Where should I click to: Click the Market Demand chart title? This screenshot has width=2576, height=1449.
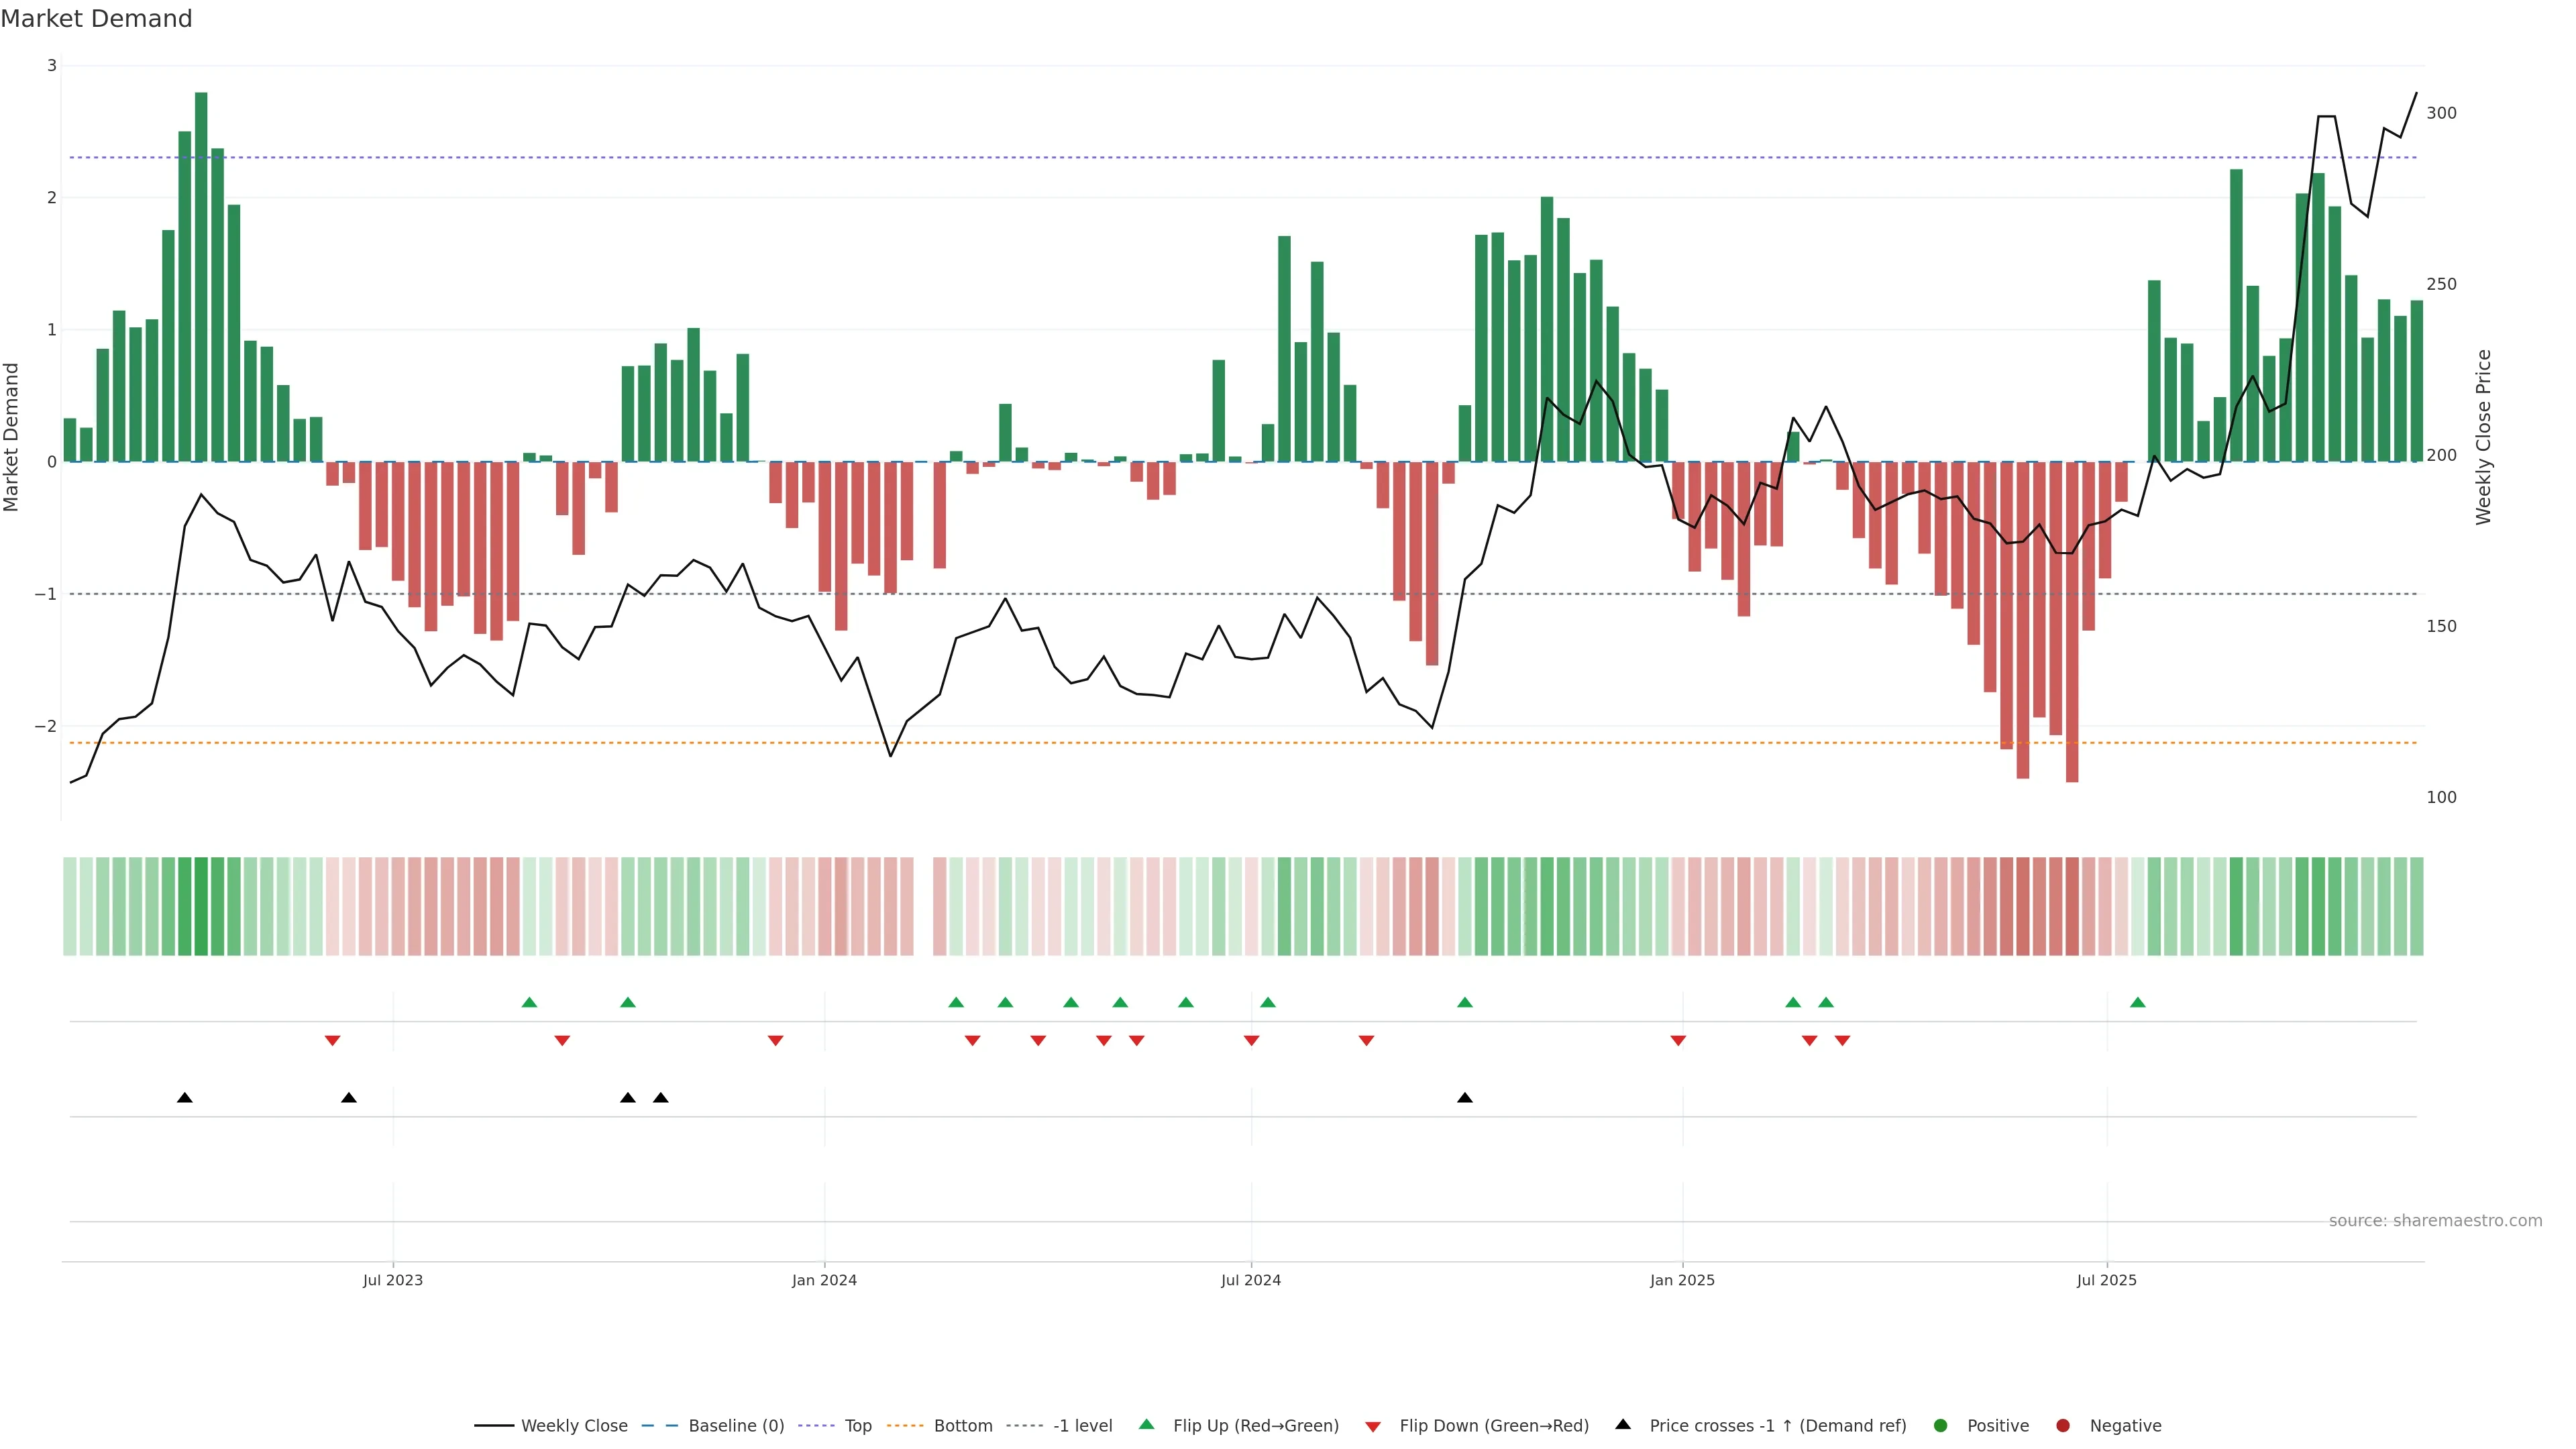tap(96, 18)
